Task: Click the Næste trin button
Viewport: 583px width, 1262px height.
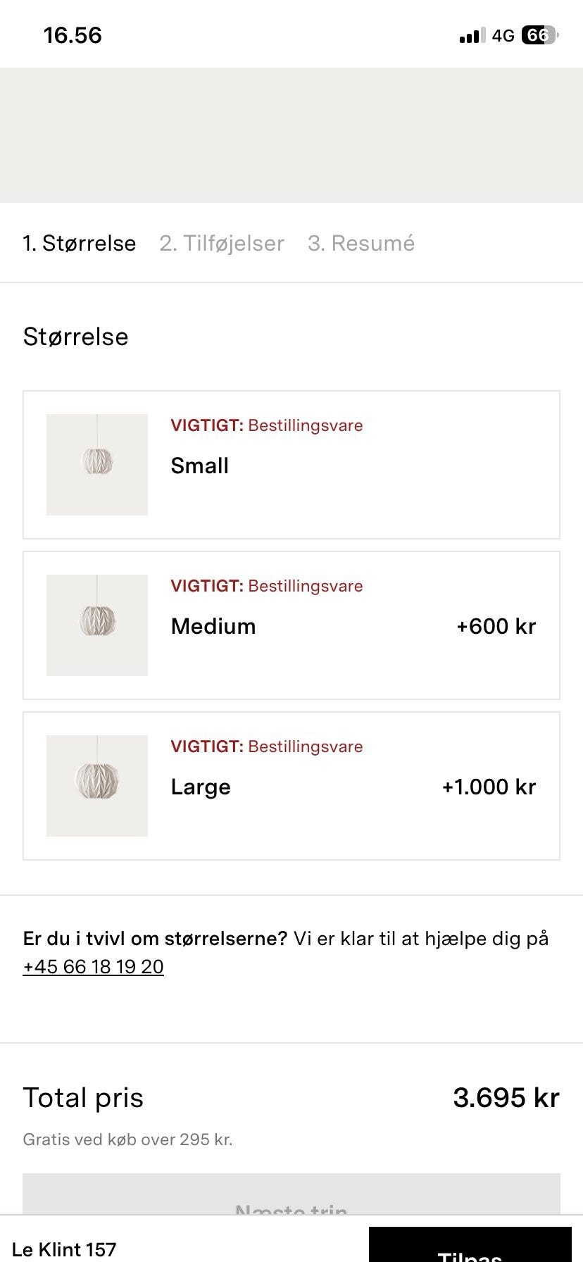Action: pyautogui.click(x=291, y=1194)
